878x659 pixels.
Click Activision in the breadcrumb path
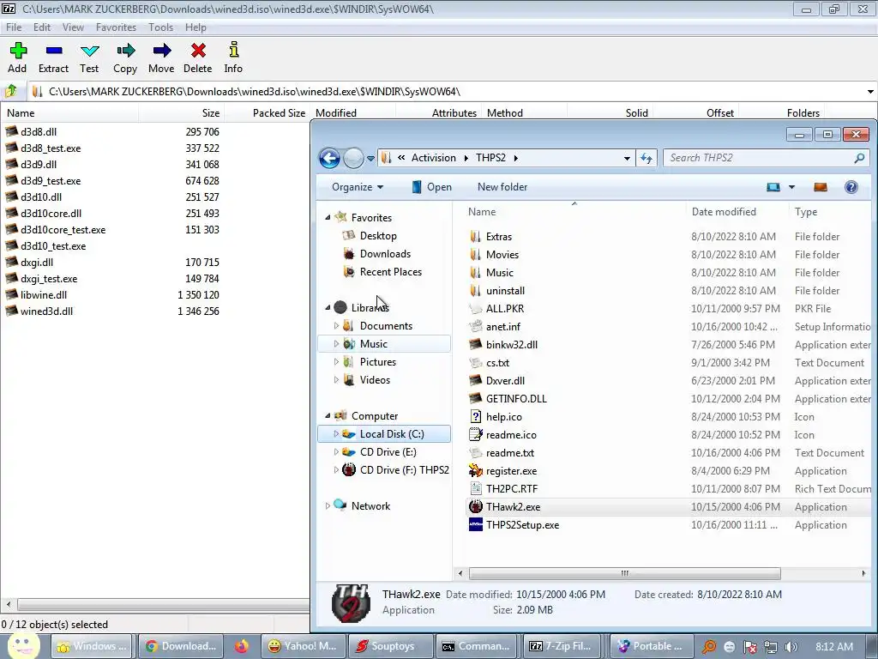(x=433, y=158)
